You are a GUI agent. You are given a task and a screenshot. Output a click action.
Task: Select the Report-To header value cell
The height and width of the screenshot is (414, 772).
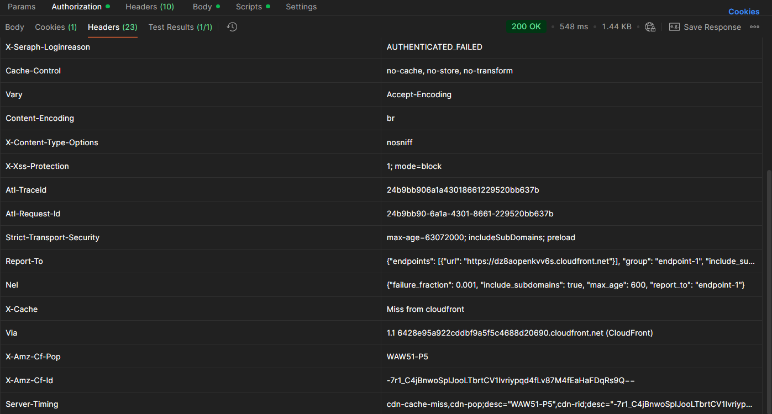[x=570, y=261]
